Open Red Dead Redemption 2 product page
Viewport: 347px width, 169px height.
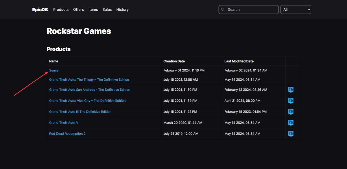click(x=67, y=133)
